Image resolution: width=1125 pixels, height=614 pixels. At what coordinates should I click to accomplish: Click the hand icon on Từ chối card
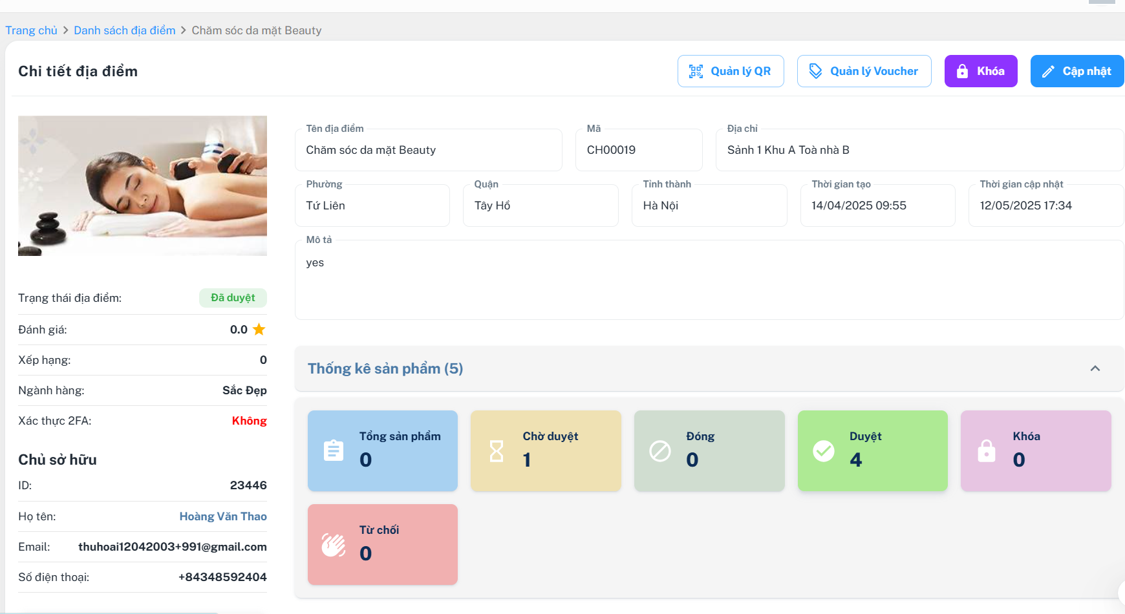click(334, 544)
